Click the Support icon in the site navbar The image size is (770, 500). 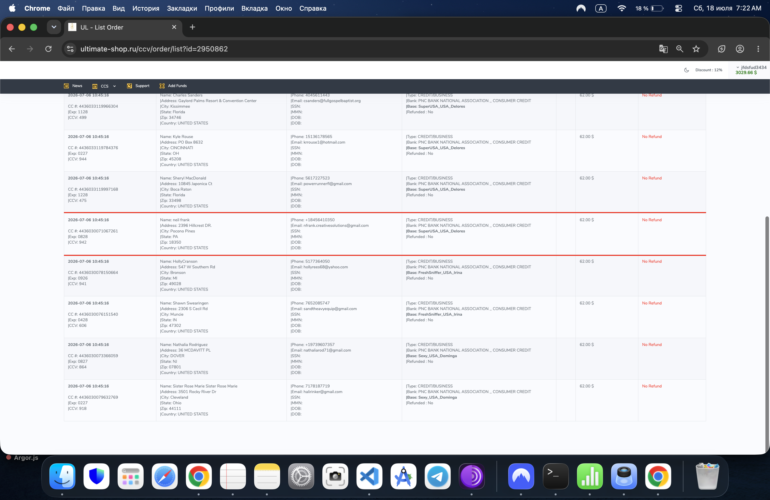click(129, 86)
